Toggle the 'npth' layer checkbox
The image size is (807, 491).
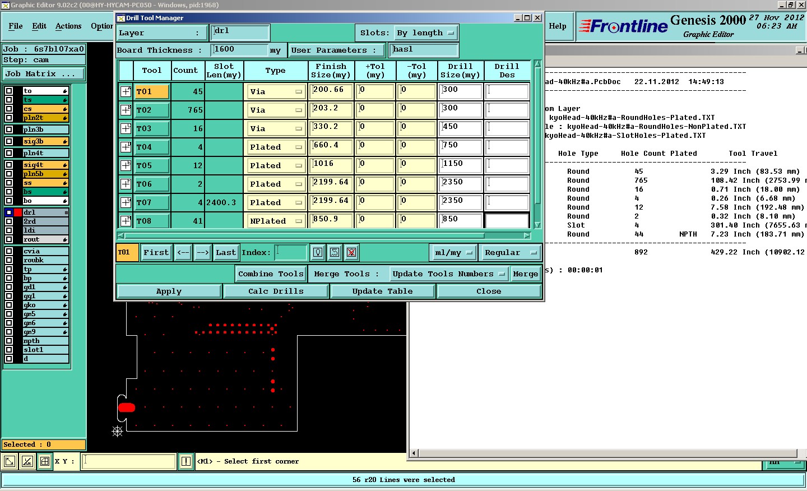click(x=9, y=341)
